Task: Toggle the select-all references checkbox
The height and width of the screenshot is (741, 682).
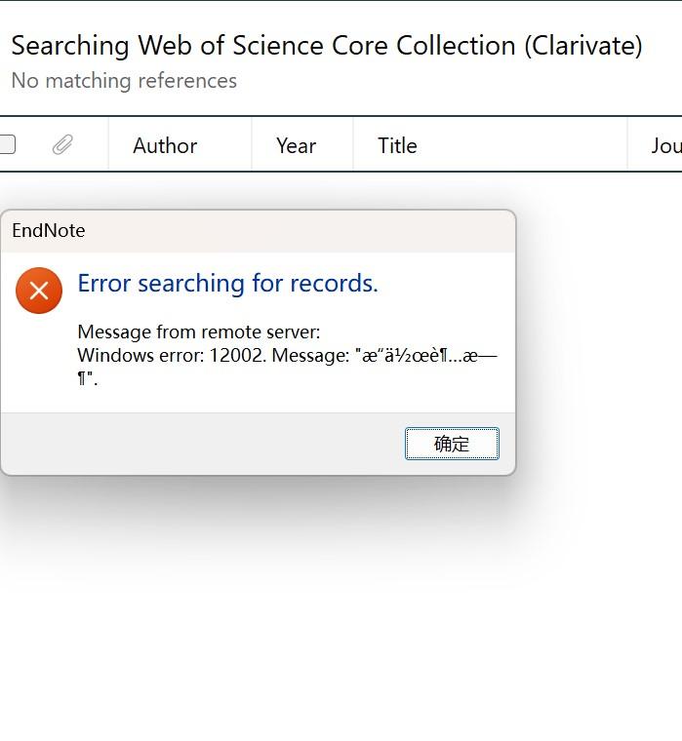Action: [7, 145]
